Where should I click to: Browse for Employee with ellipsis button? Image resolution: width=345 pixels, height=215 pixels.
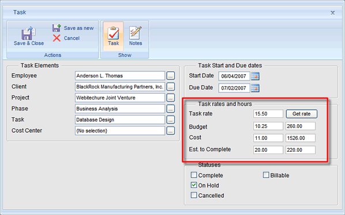pos(171,76)
